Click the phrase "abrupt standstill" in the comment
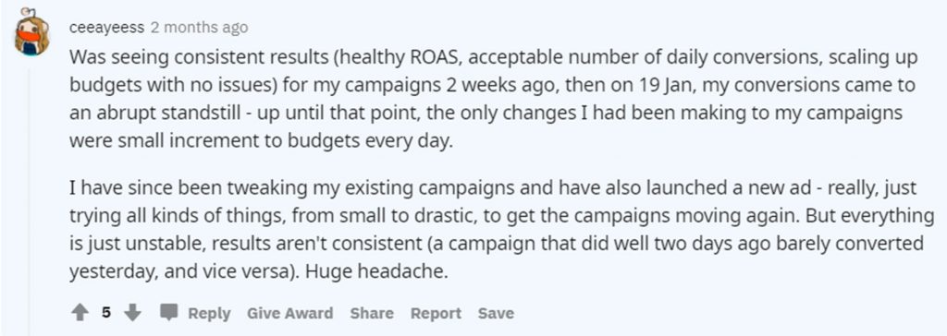947x336 pixels. [155, 113]
